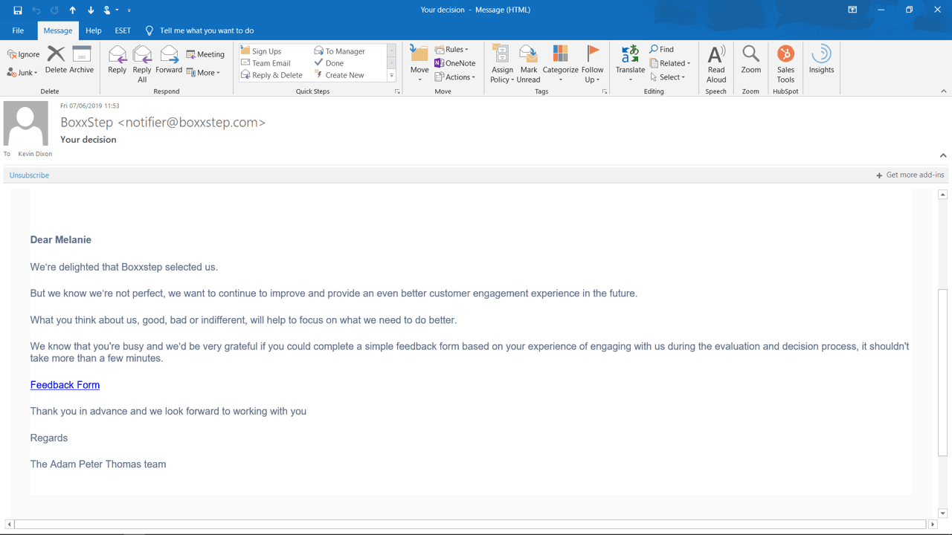Click in the Tell me search box
This screenshot has height=535, width=952.
point(207,30)
